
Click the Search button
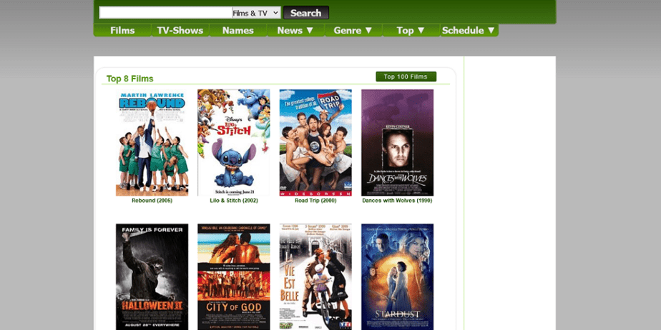[306, 13]
